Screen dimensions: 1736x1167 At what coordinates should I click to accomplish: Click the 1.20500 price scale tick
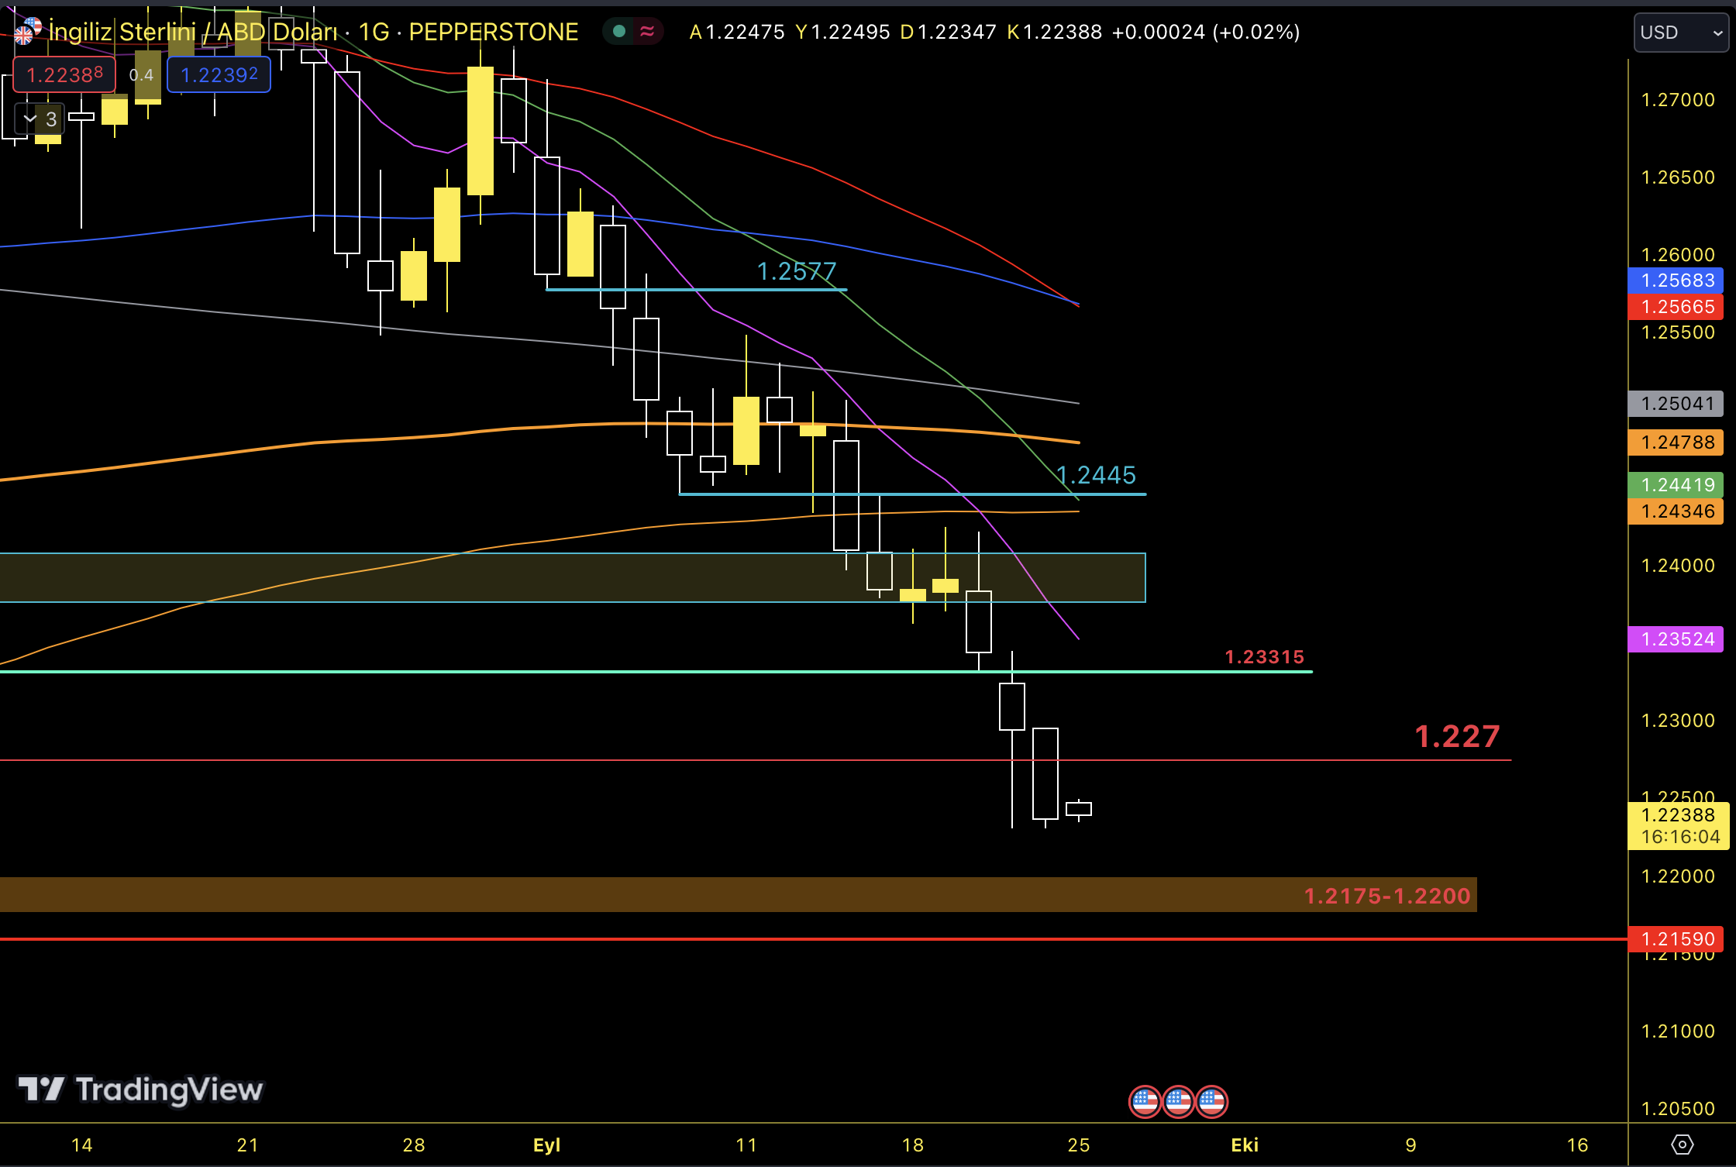pos(1678,1109)
